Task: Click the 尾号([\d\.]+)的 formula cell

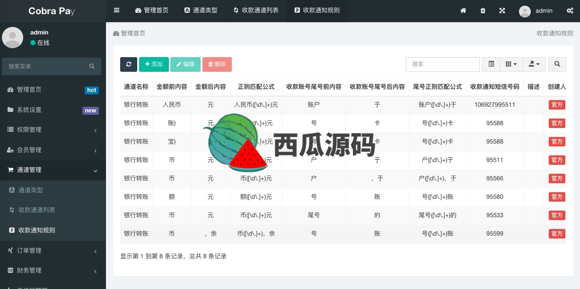Action: 438,215
